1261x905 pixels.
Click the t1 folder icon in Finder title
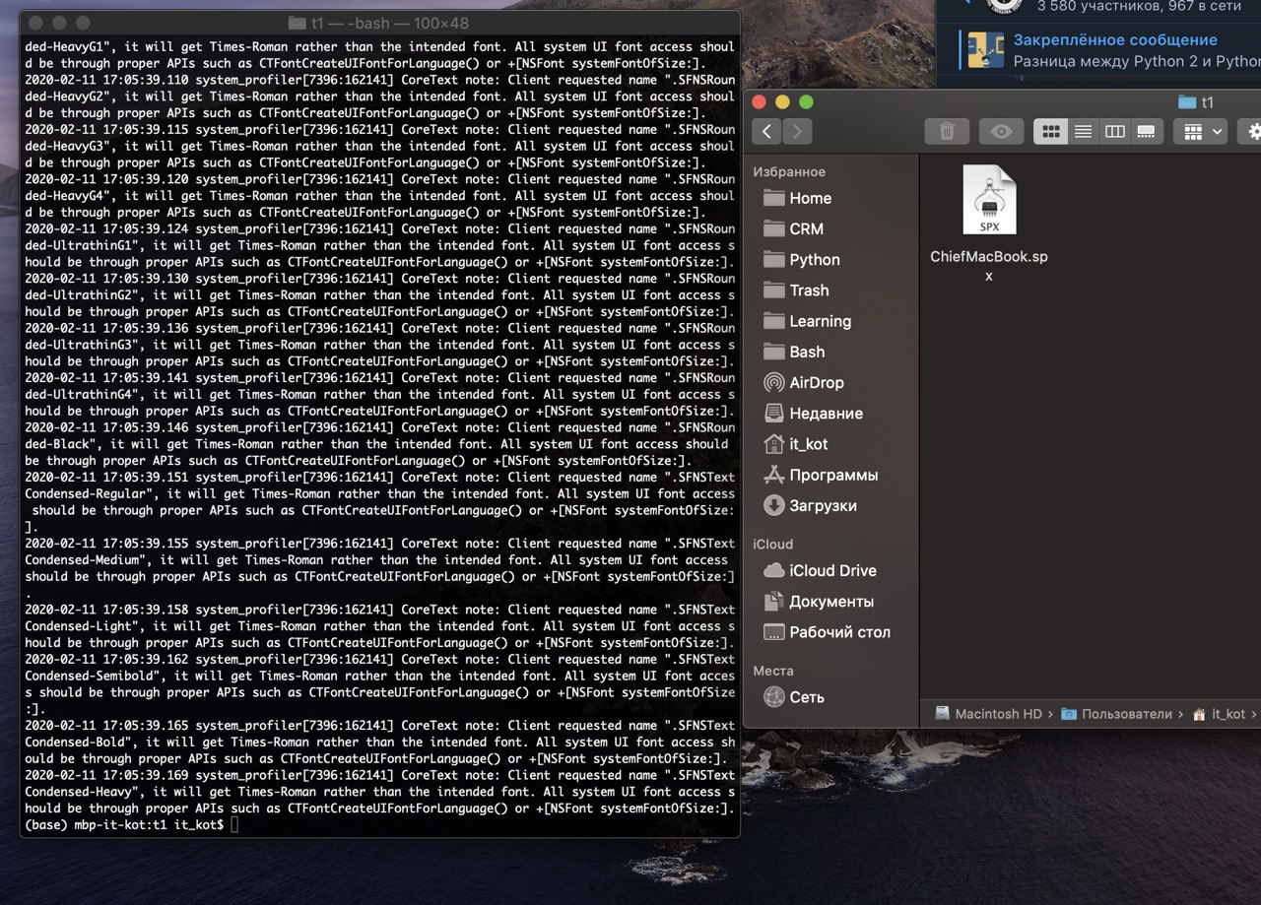tap(1186, 102)
